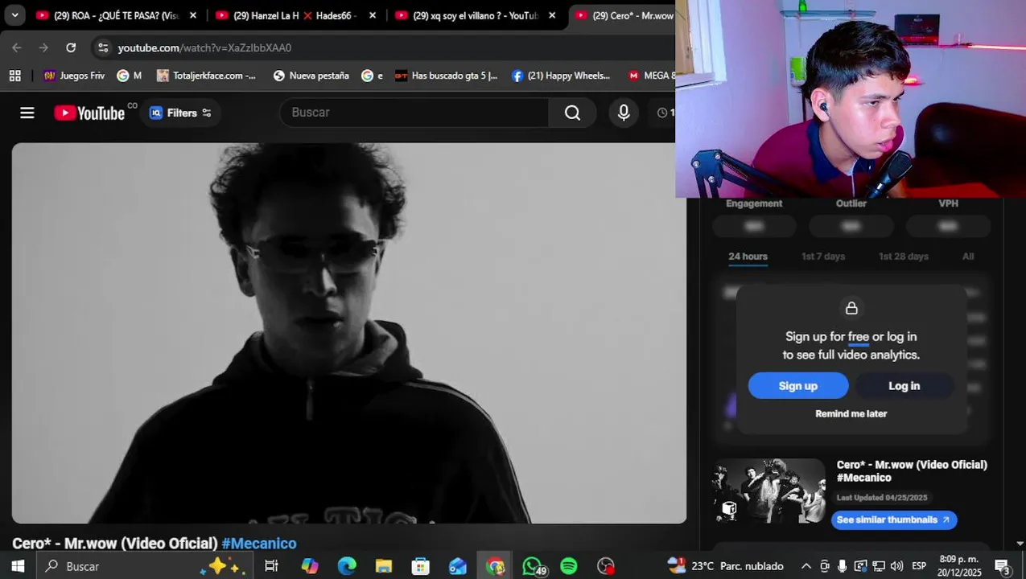
Task: Click the Engagement metric label
Action: tap(754, 203)
